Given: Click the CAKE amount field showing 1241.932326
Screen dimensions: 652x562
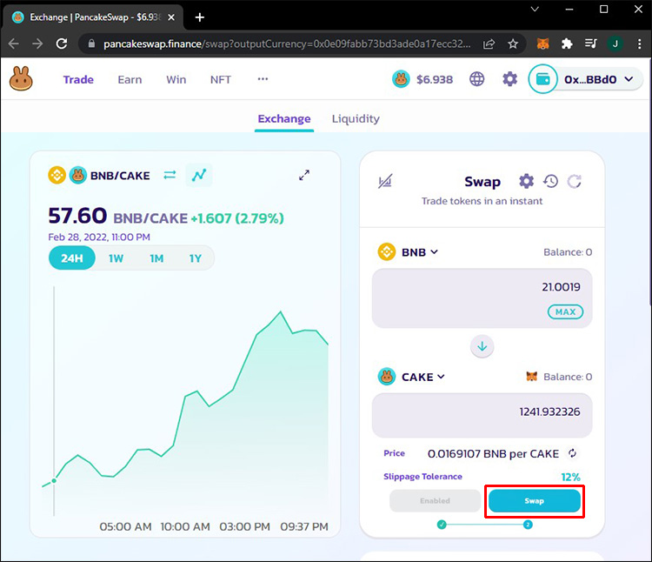Looking at the screenshot, I should (x=482, y=415).
